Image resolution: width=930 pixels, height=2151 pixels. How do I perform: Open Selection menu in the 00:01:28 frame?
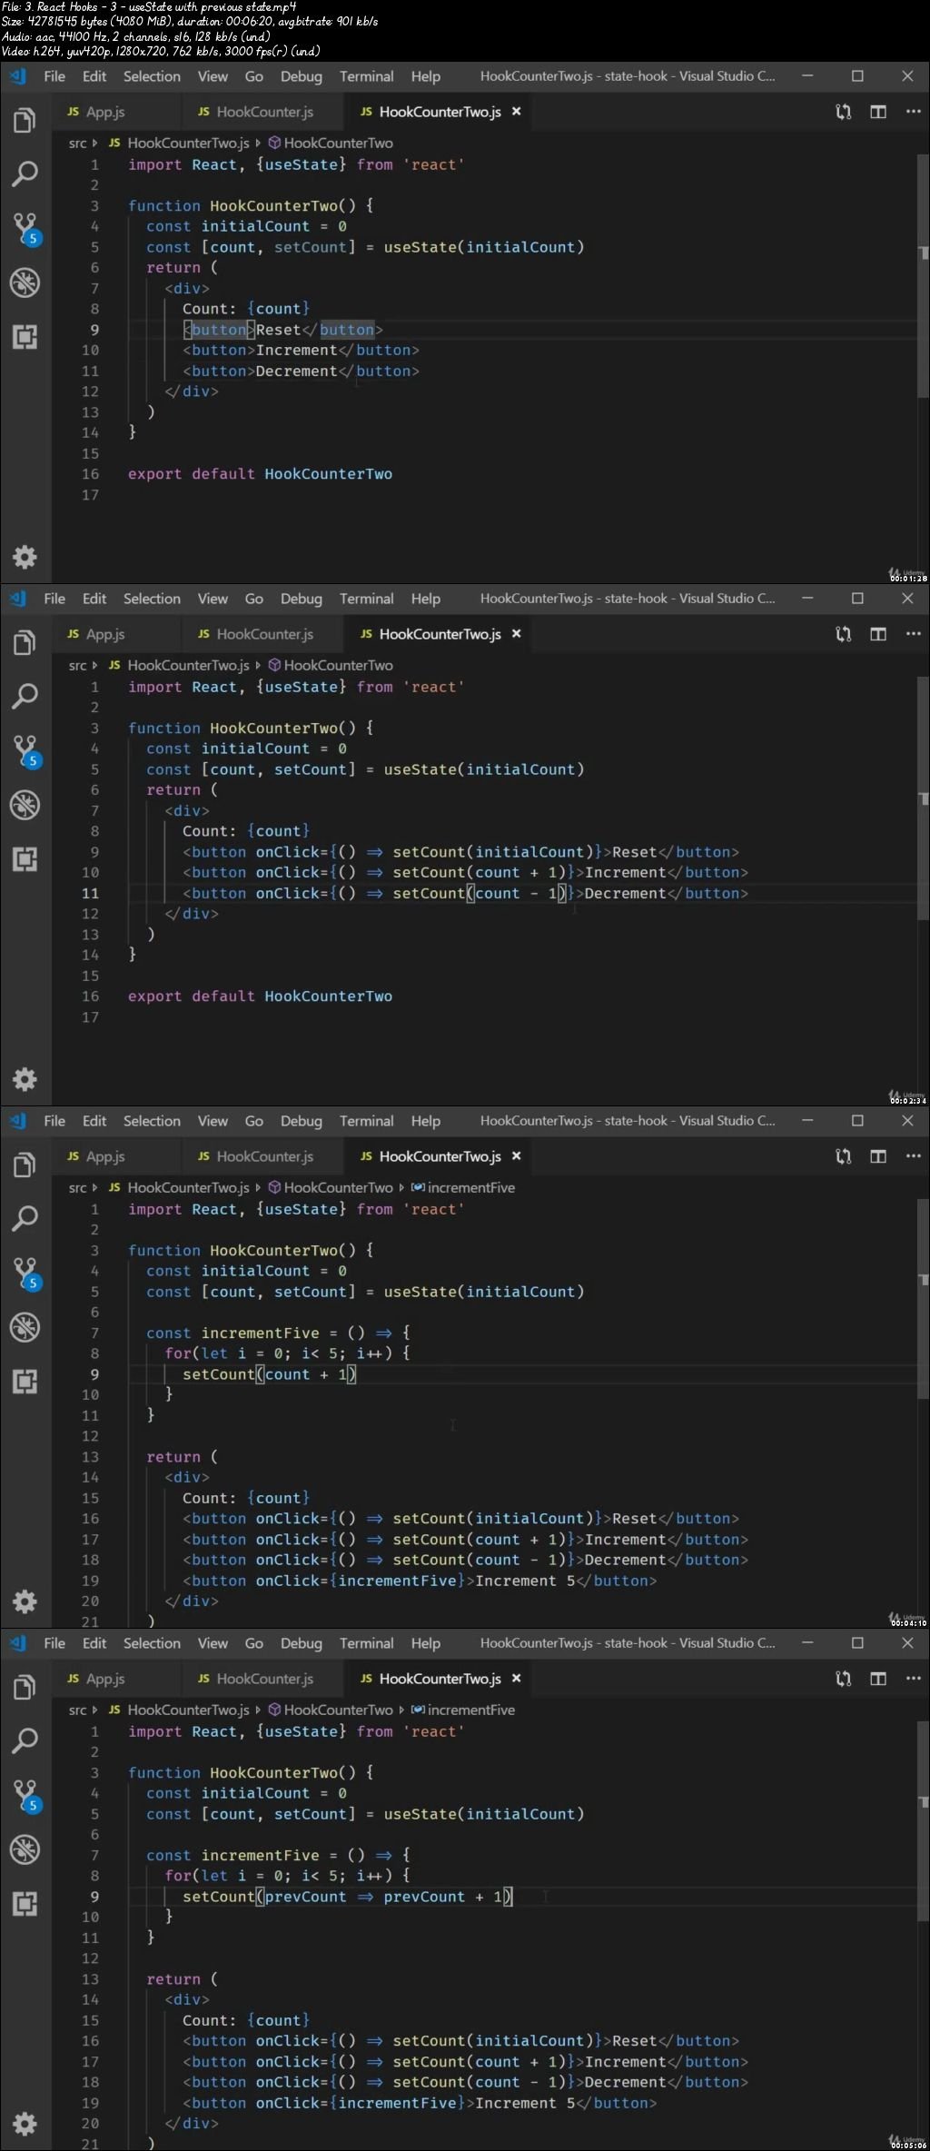pos(152,76)
